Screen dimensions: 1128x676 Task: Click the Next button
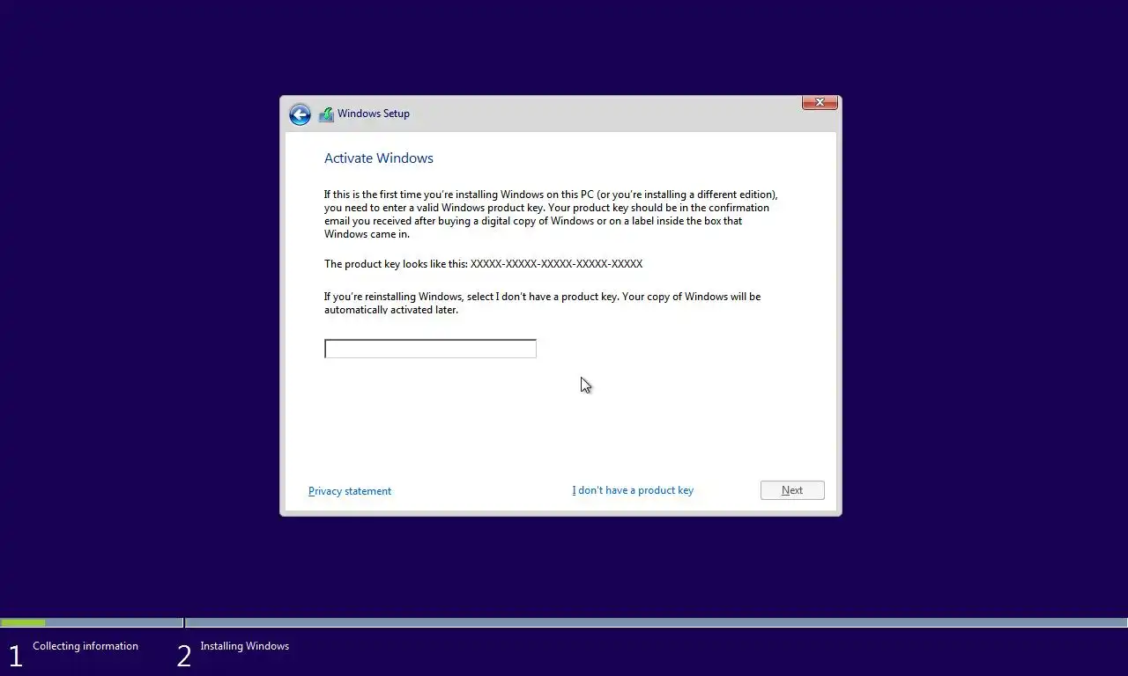click(792, 490)
